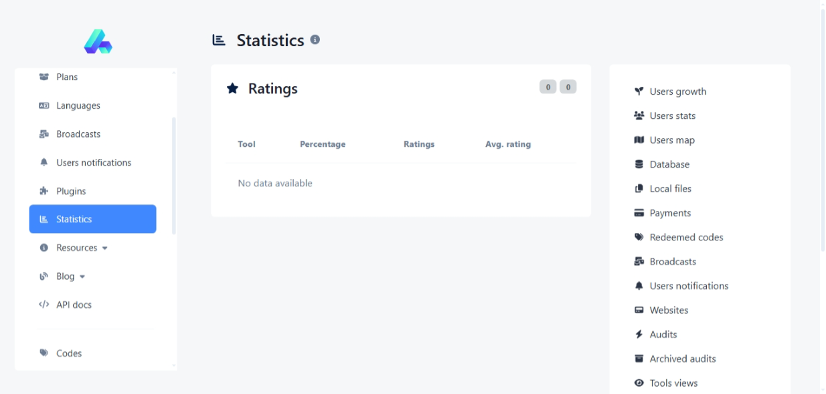Click the sidebar vertical scrollbar
The height and width of the screenshot is (394, 826).
[174, 175]
